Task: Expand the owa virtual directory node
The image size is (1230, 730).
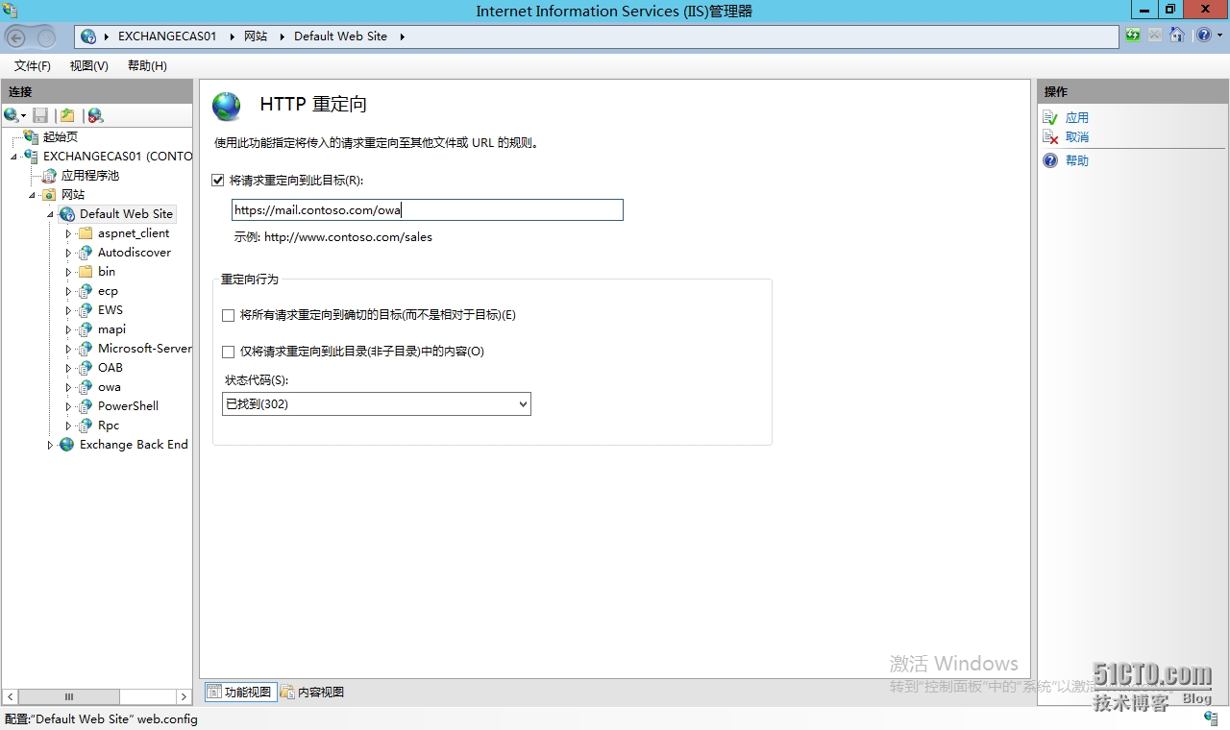Action: tap(68, 387)
